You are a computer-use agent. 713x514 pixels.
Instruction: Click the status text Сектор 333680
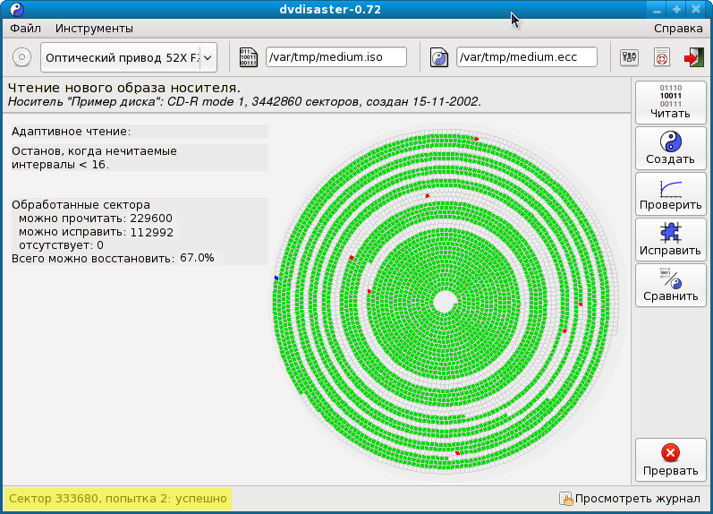pos(118,499)
